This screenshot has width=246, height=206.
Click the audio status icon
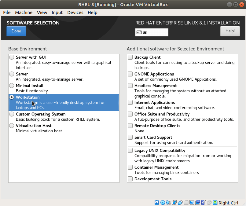point(168,203)
